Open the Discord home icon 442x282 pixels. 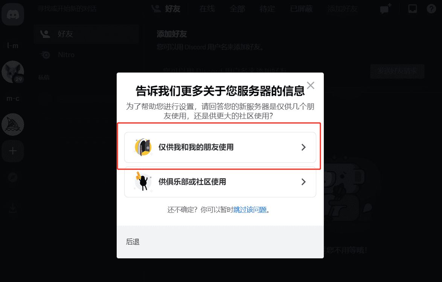pos(13,14)
